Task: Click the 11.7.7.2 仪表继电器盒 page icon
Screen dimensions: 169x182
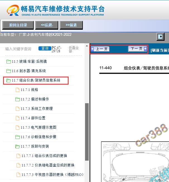Action: point(18,165)
